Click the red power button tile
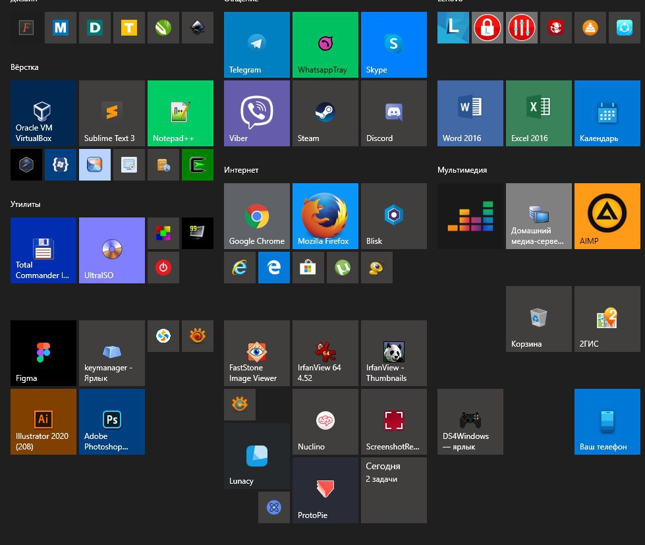This screenshot has width=645, height=545. tap(163, 268)
